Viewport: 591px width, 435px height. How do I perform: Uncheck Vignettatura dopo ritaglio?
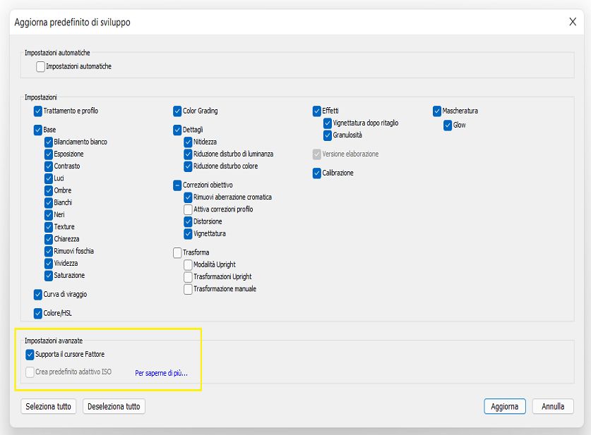pyautogui.click(x=328, y=123)
